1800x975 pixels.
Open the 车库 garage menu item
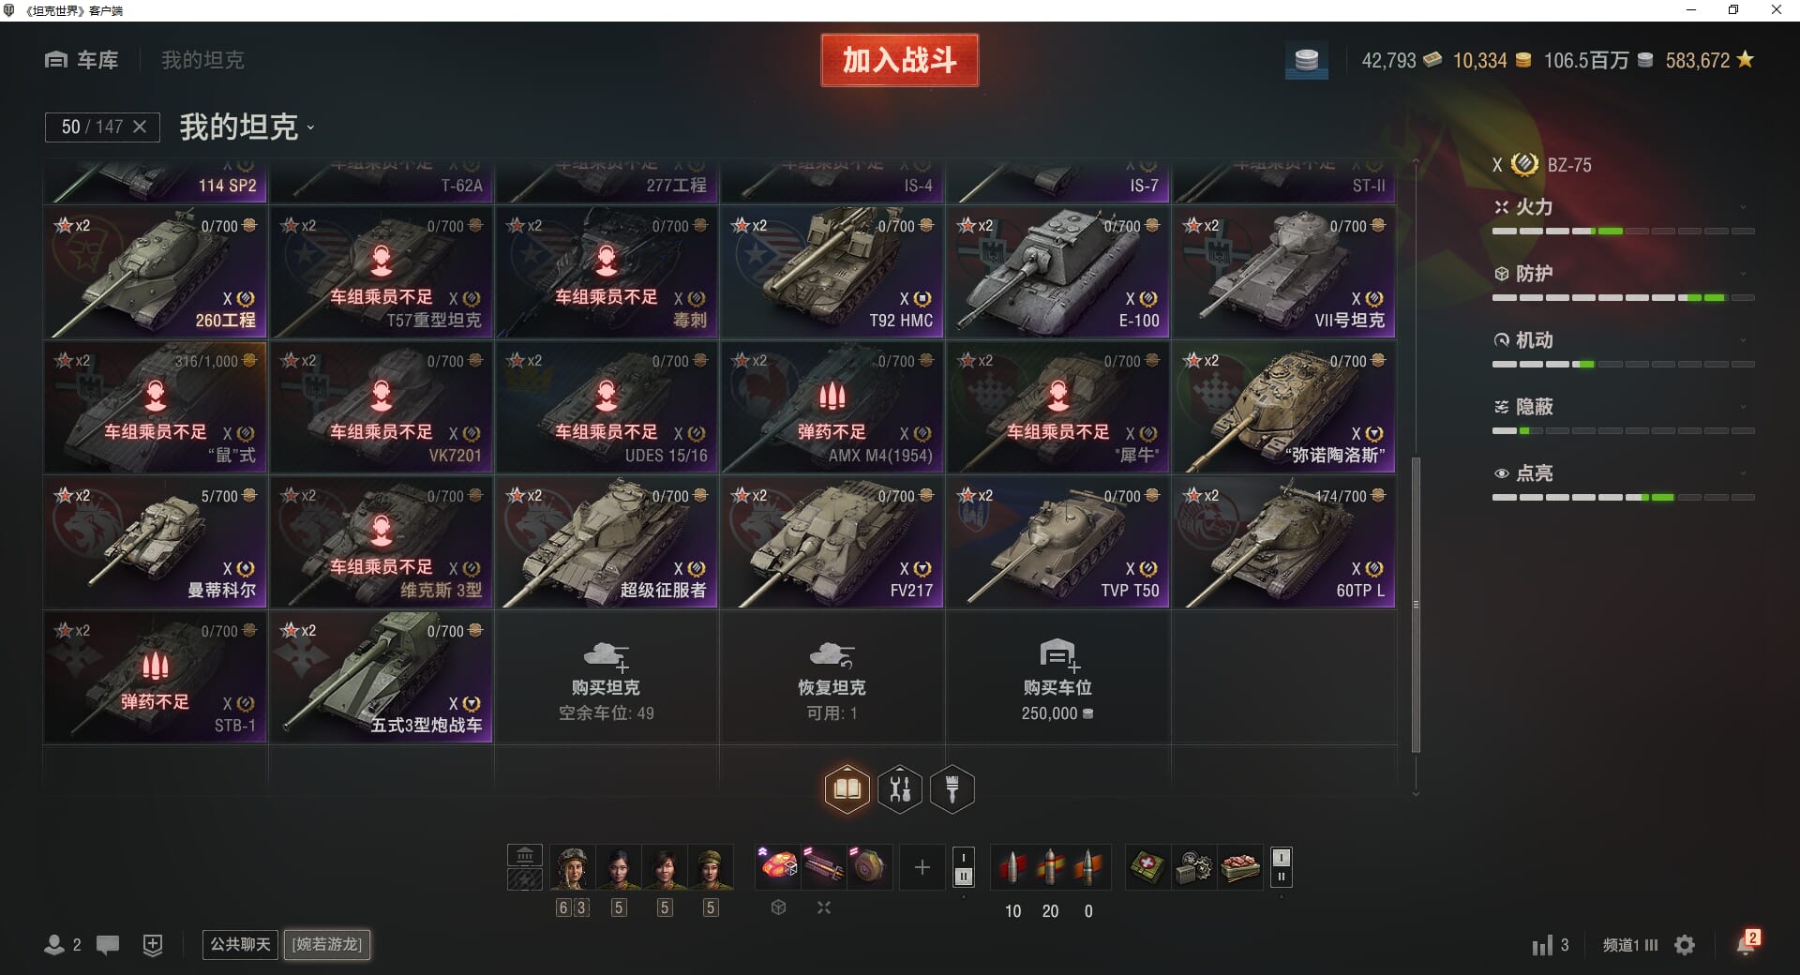(x=82, y=60)
